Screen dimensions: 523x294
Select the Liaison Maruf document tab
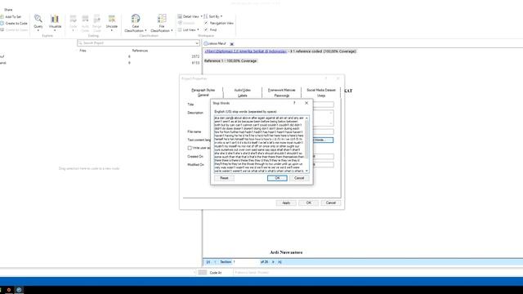coord(215,43)
